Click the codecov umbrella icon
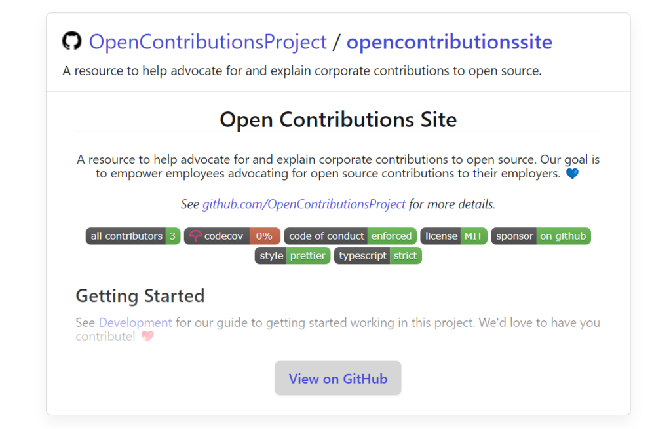Image resolution: width=671 pixels, height=429 pixels. 195,236
